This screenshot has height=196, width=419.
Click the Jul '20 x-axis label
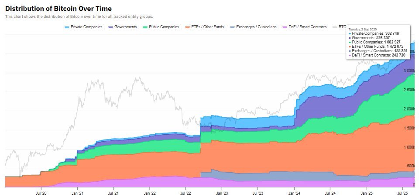point(41,193)
